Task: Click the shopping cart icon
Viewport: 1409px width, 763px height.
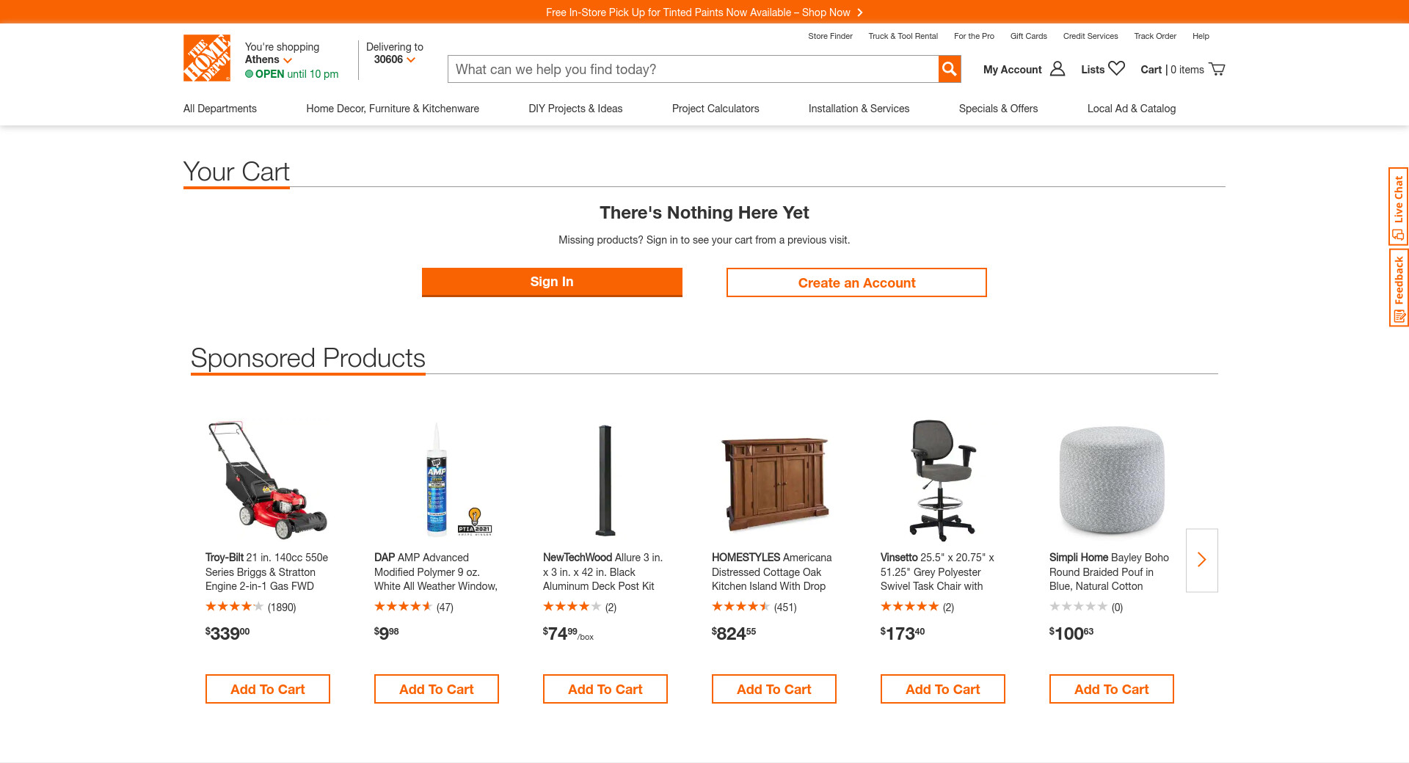Action: (1217, 69)
